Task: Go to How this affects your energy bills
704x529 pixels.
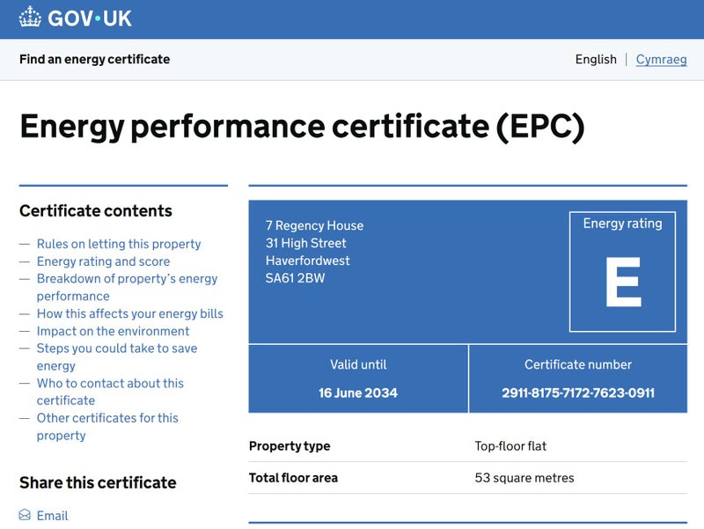Action: click(130, 313)
